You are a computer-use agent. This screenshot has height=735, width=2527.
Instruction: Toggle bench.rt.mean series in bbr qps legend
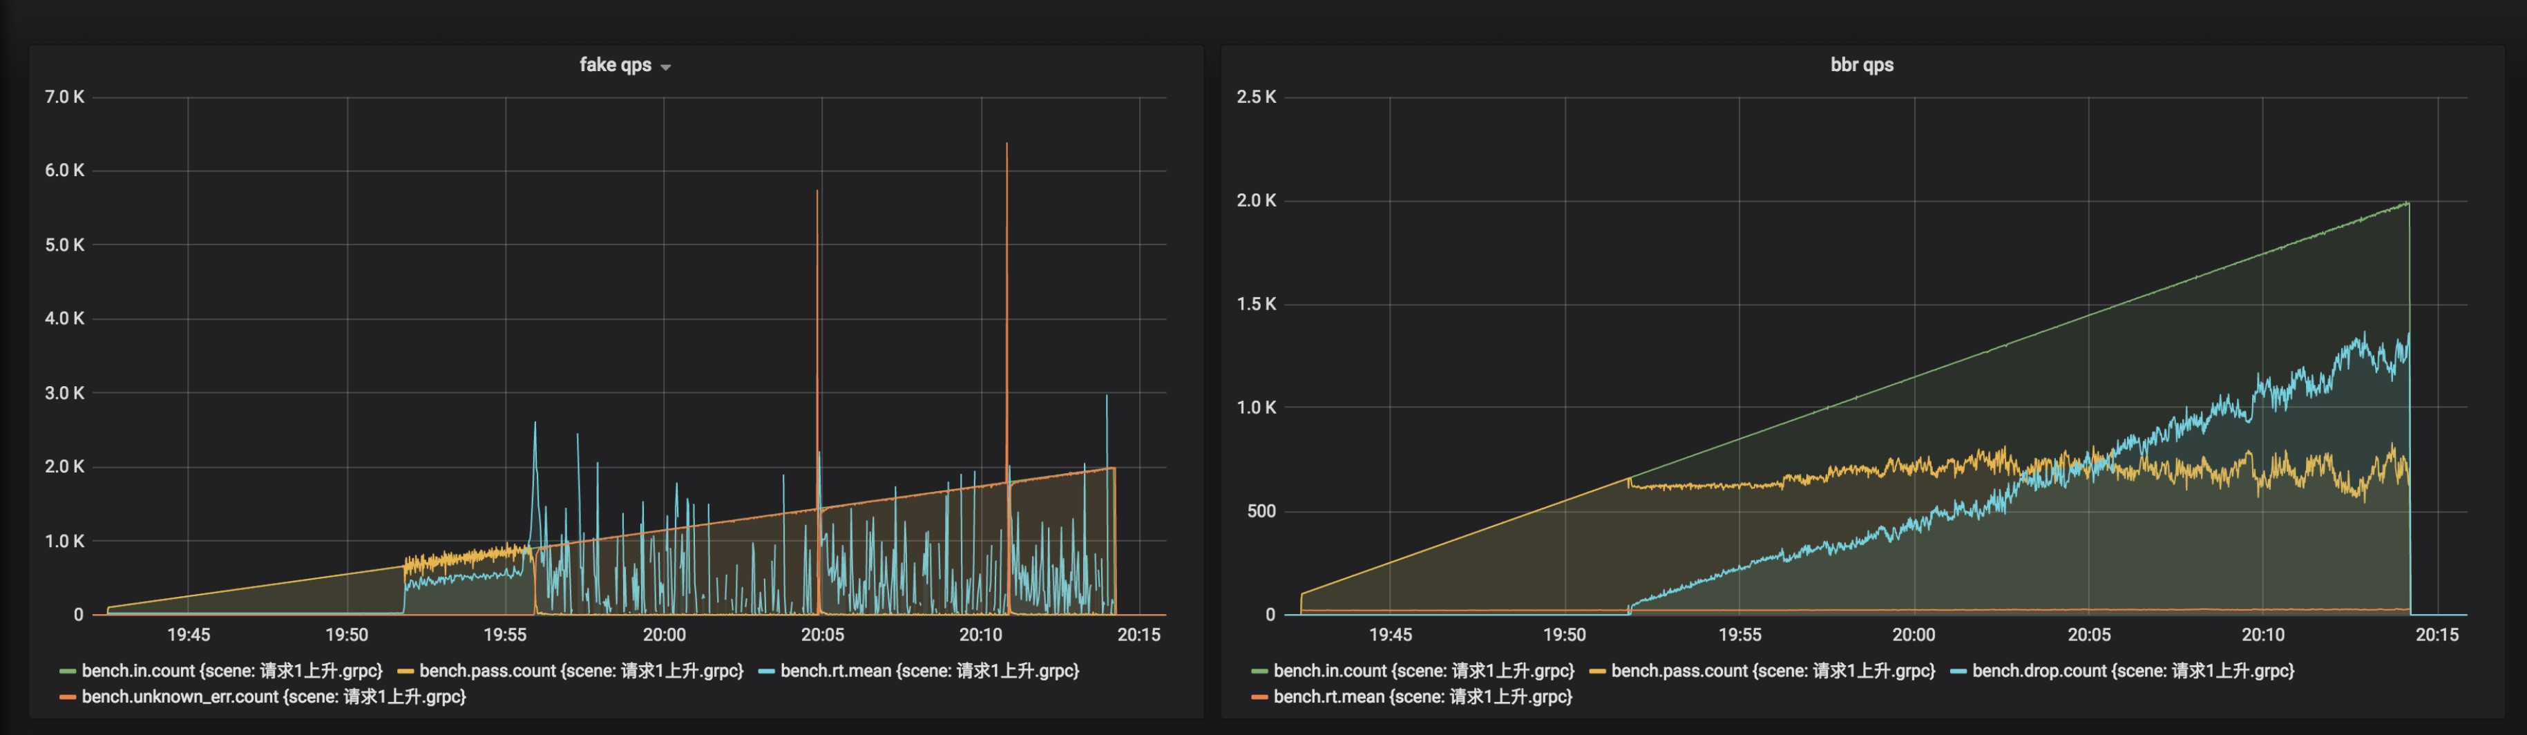pyautogui.click(x=1422, y=697)
